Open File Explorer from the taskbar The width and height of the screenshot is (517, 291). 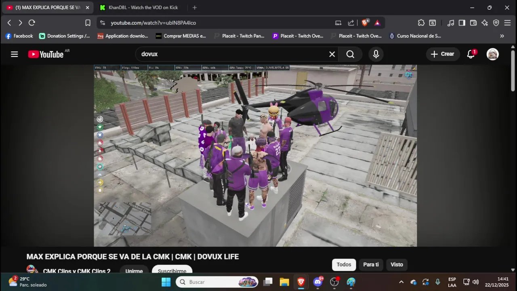point(284,282)
